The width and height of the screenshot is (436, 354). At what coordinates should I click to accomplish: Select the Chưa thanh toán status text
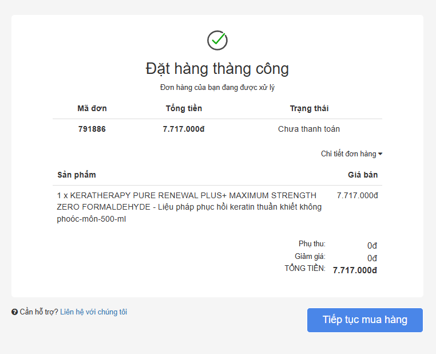[309, 129]
